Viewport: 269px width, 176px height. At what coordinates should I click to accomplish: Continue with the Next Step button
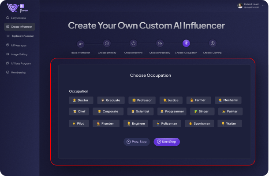167,142
